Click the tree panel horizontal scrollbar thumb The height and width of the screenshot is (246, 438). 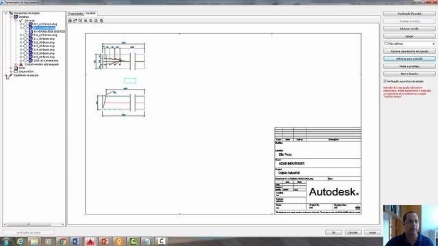coord(29,224)
